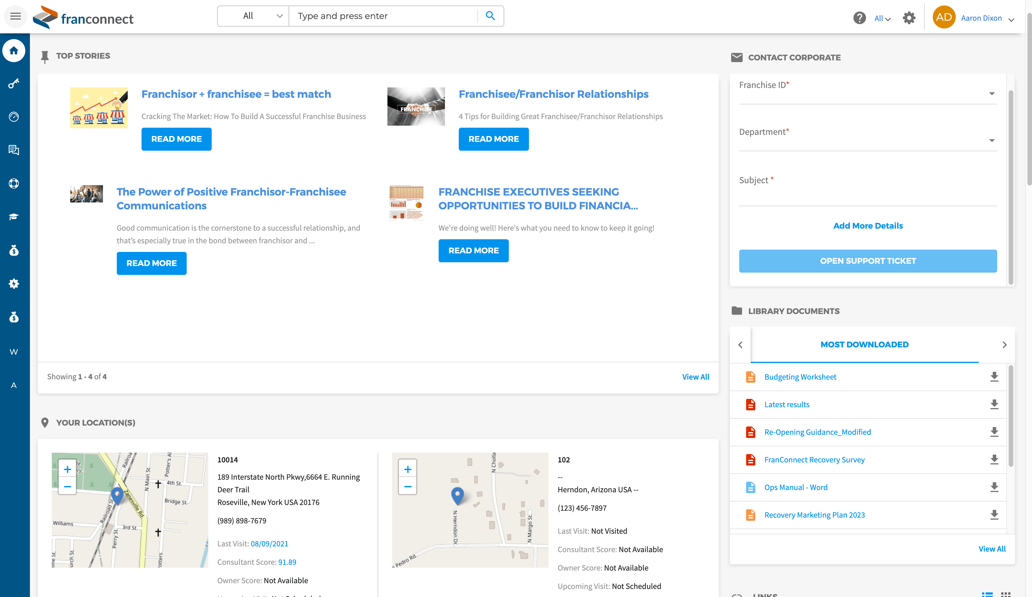Go to next library documents tab arrow
Viewport: 1032px width, 597px height.
1004,345
